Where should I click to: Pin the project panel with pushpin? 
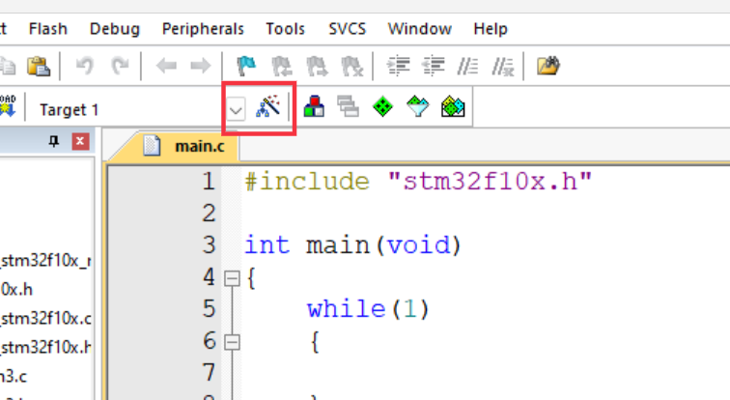point(54,141)
